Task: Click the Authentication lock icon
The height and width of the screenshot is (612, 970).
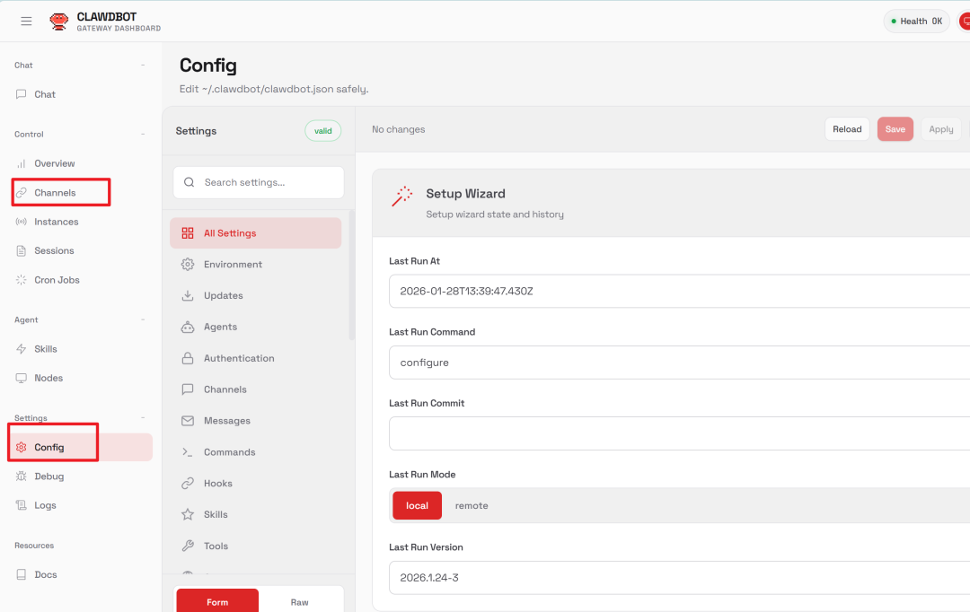Action: pos(188,358)
